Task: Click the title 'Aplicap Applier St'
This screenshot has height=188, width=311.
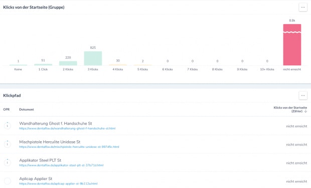Action: (x=36, y=178)
